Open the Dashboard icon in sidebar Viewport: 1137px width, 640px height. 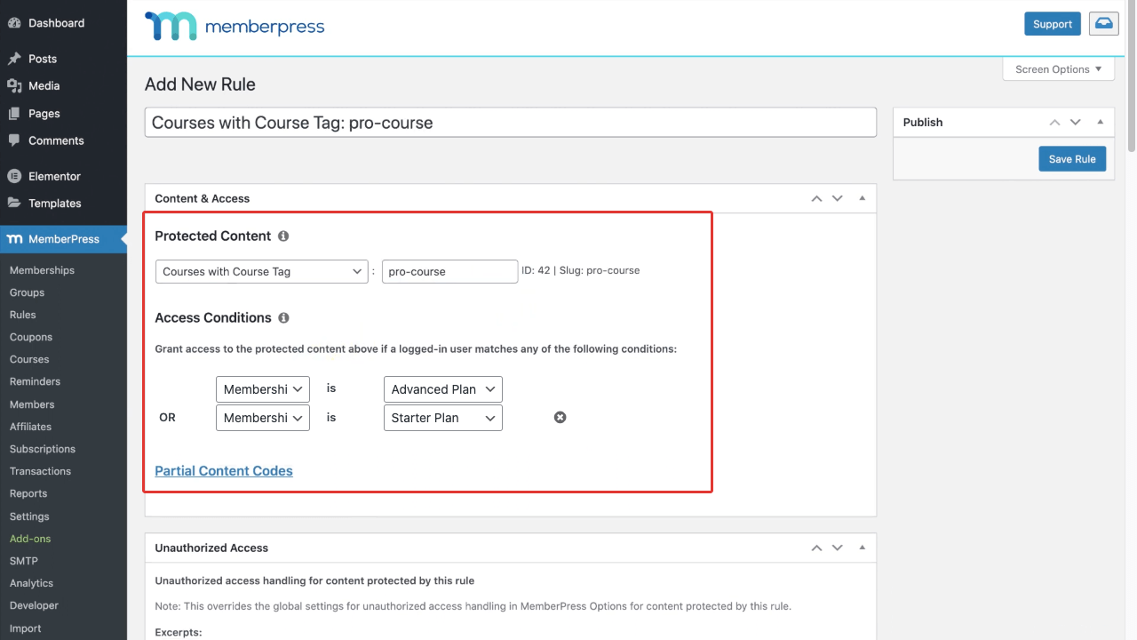pos(14,23)
